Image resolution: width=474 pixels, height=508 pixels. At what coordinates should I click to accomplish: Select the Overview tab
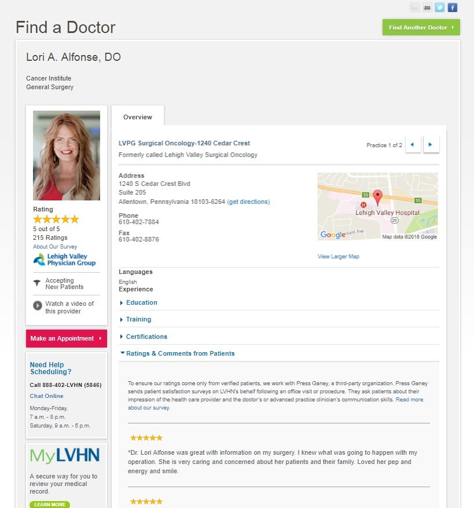click(138, 117)
